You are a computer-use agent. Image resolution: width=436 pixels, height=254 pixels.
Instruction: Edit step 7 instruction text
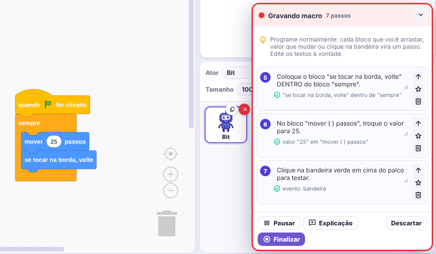pyautogui.click(x=340, y=174)
